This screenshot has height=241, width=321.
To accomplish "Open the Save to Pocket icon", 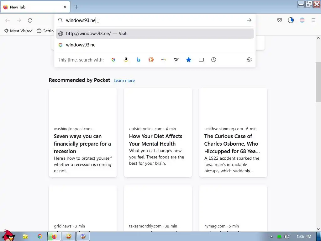I will [x=279, y=20].
